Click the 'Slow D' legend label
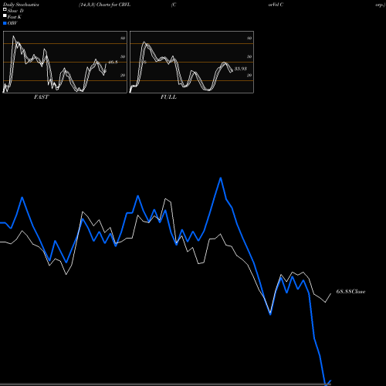 pos(15,11)
